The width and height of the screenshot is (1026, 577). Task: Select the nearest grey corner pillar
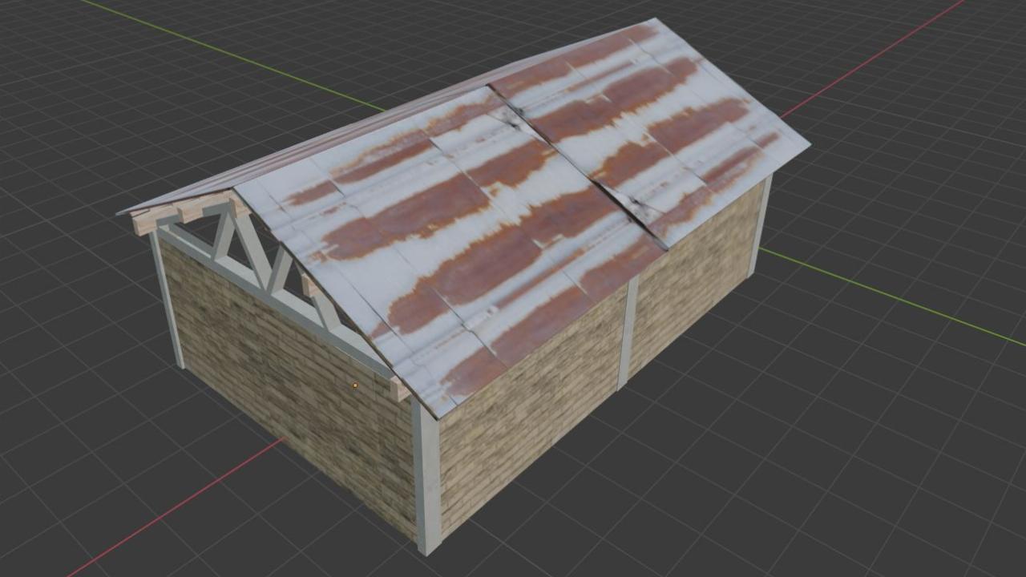pyautogui.click(x=426, y=477)
